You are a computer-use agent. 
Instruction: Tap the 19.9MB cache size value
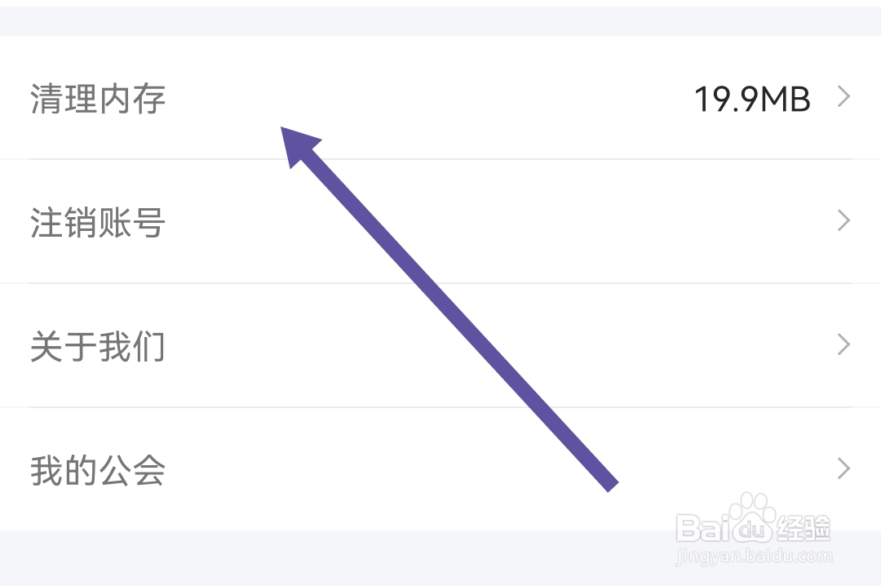click(x=752, y=99)
